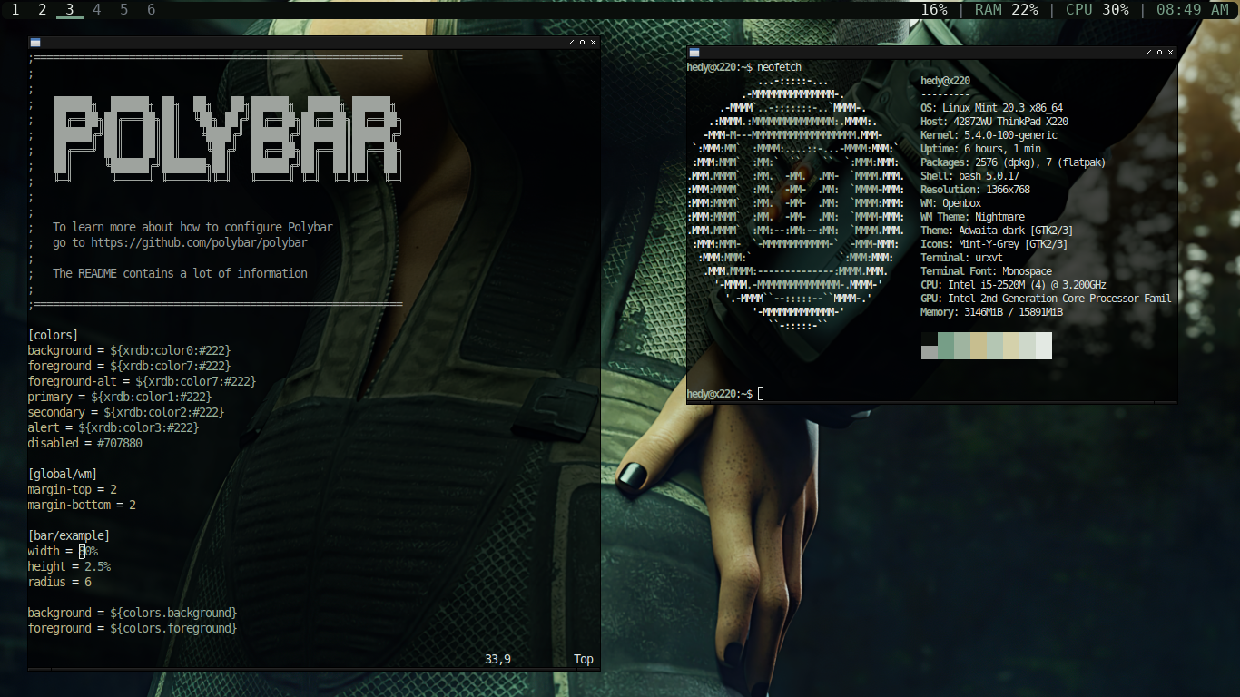Click the foreground-alt setting line
The width and height of the screenshot is (1240, 697).
(142, 381)
